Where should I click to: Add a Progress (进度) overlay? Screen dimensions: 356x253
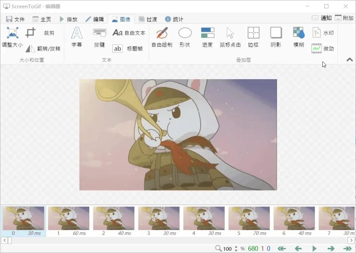[x=207, y=37]
